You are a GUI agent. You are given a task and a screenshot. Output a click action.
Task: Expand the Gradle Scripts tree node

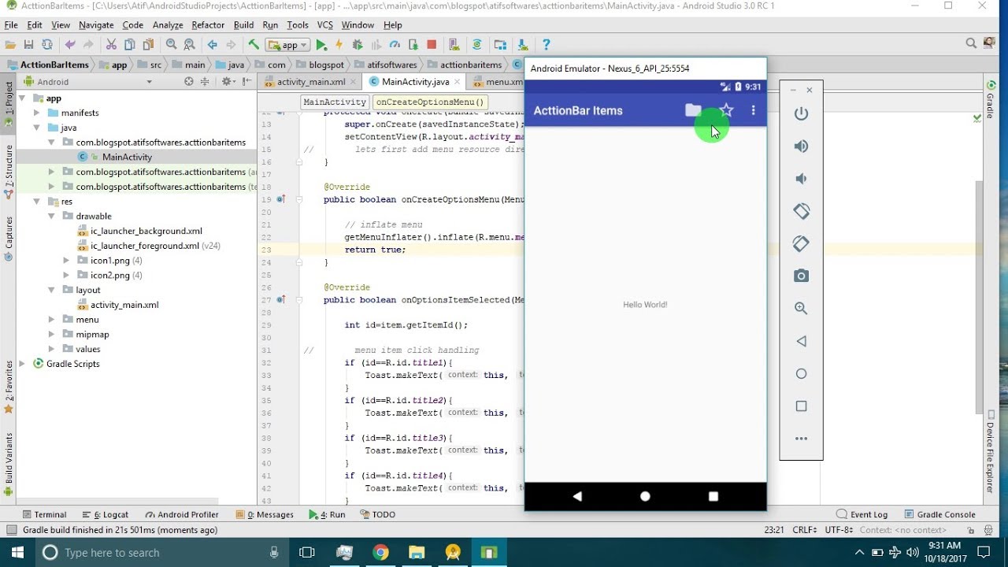[x=22, y=364]
